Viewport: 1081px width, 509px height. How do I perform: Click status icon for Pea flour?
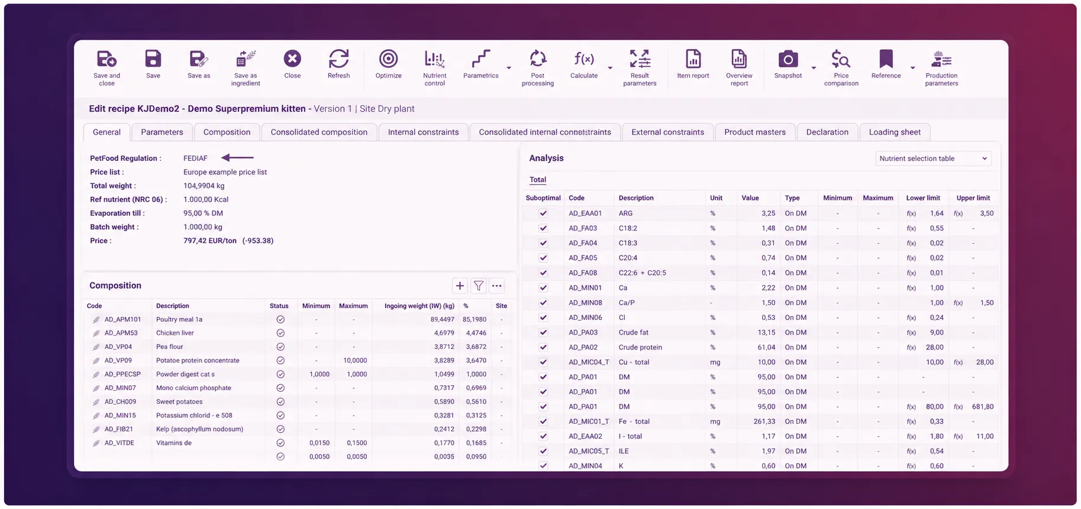[x=280, y=347]
